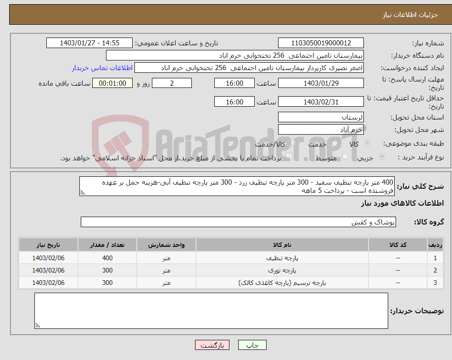
Task: Click the goods group field پوشاک و کفش
Action: click(239, 222)
